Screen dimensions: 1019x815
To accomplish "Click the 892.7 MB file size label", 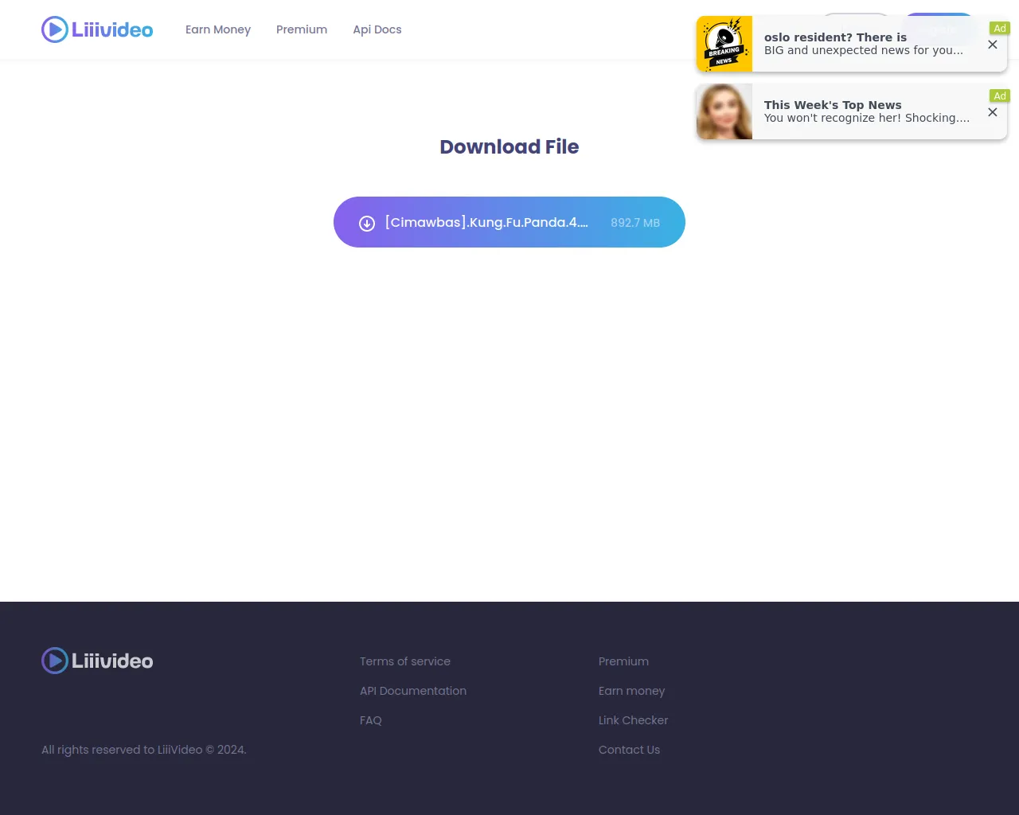I will pos(635,223).
